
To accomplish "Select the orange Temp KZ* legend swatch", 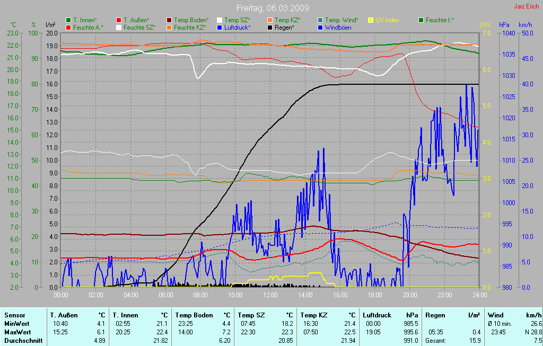I will coord(270,20).
